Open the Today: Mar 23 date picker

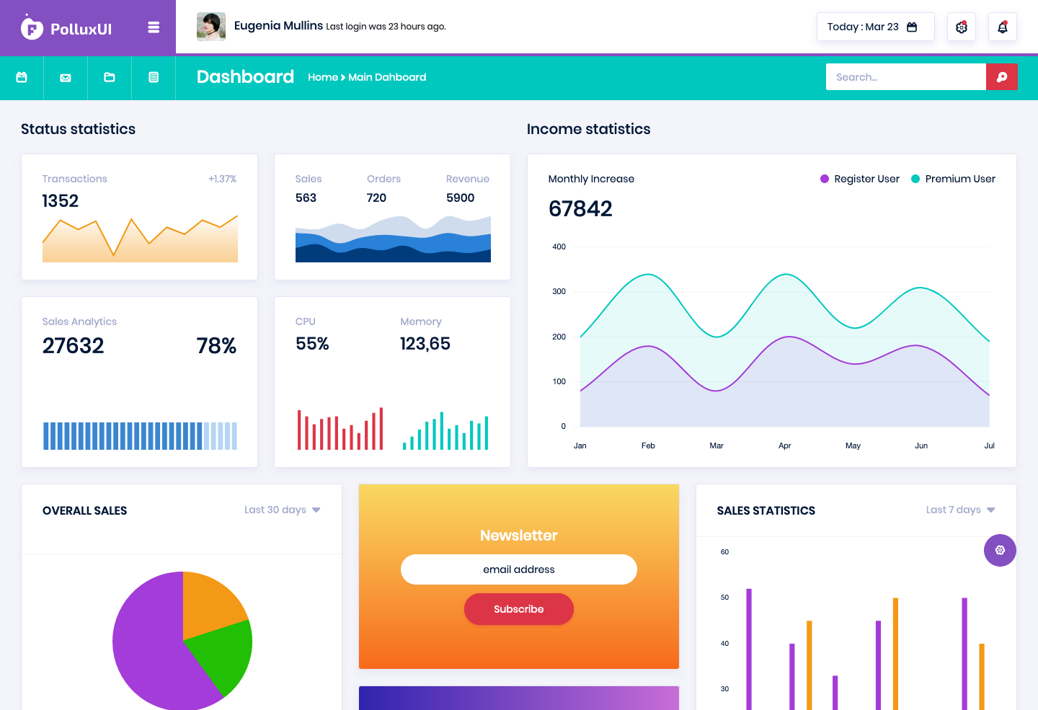(x=875, y=27)
